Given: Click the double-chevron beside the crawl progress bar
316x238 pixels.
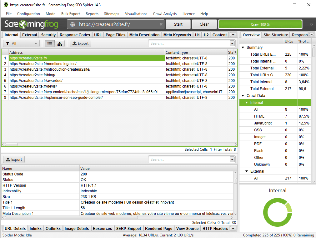Looking at the screenshot, I should coord(311,24).
